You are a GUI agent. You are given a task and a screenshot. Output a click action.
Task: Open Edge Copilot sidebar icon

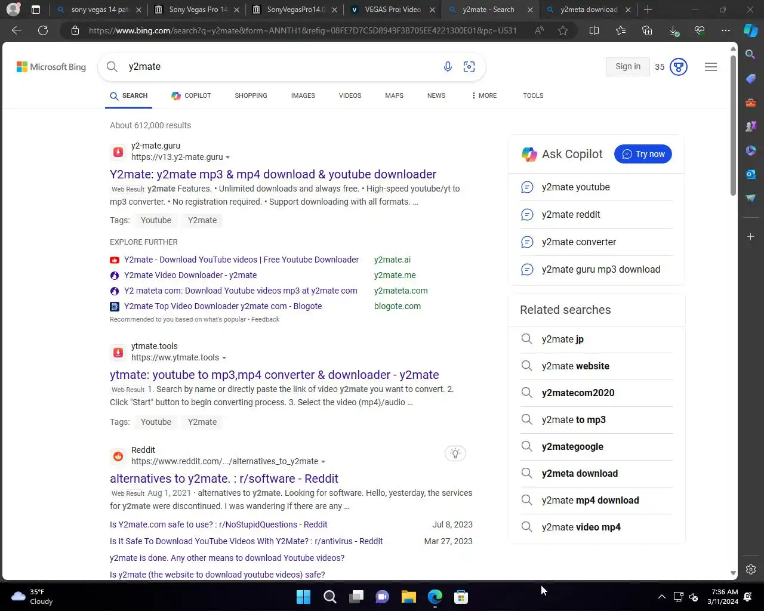(x=751, y=30)
